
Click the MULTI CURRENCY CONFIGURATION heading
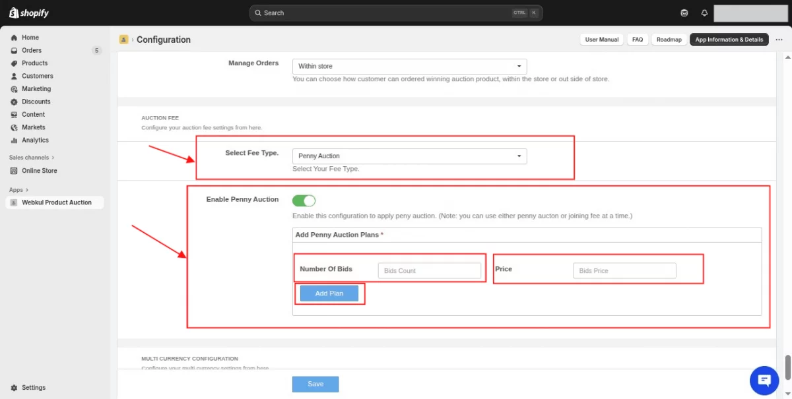click(189, 359)
